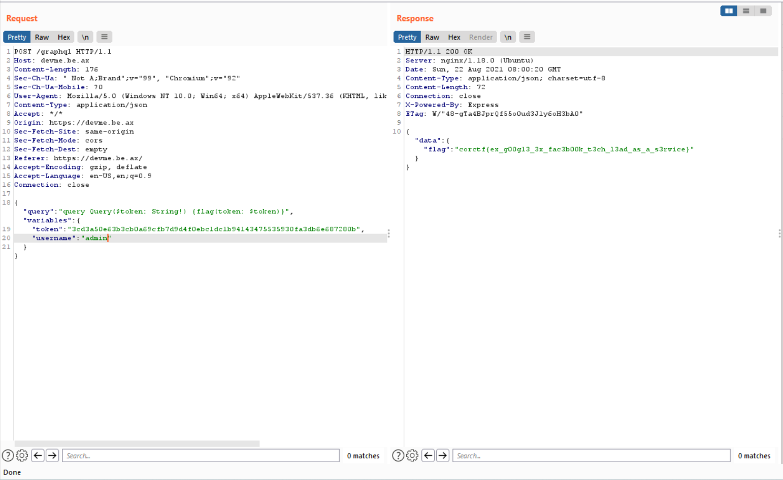Click the Content-Length: 176 request header
Screen dimensions: 783x480
click(x=56, y=70)
